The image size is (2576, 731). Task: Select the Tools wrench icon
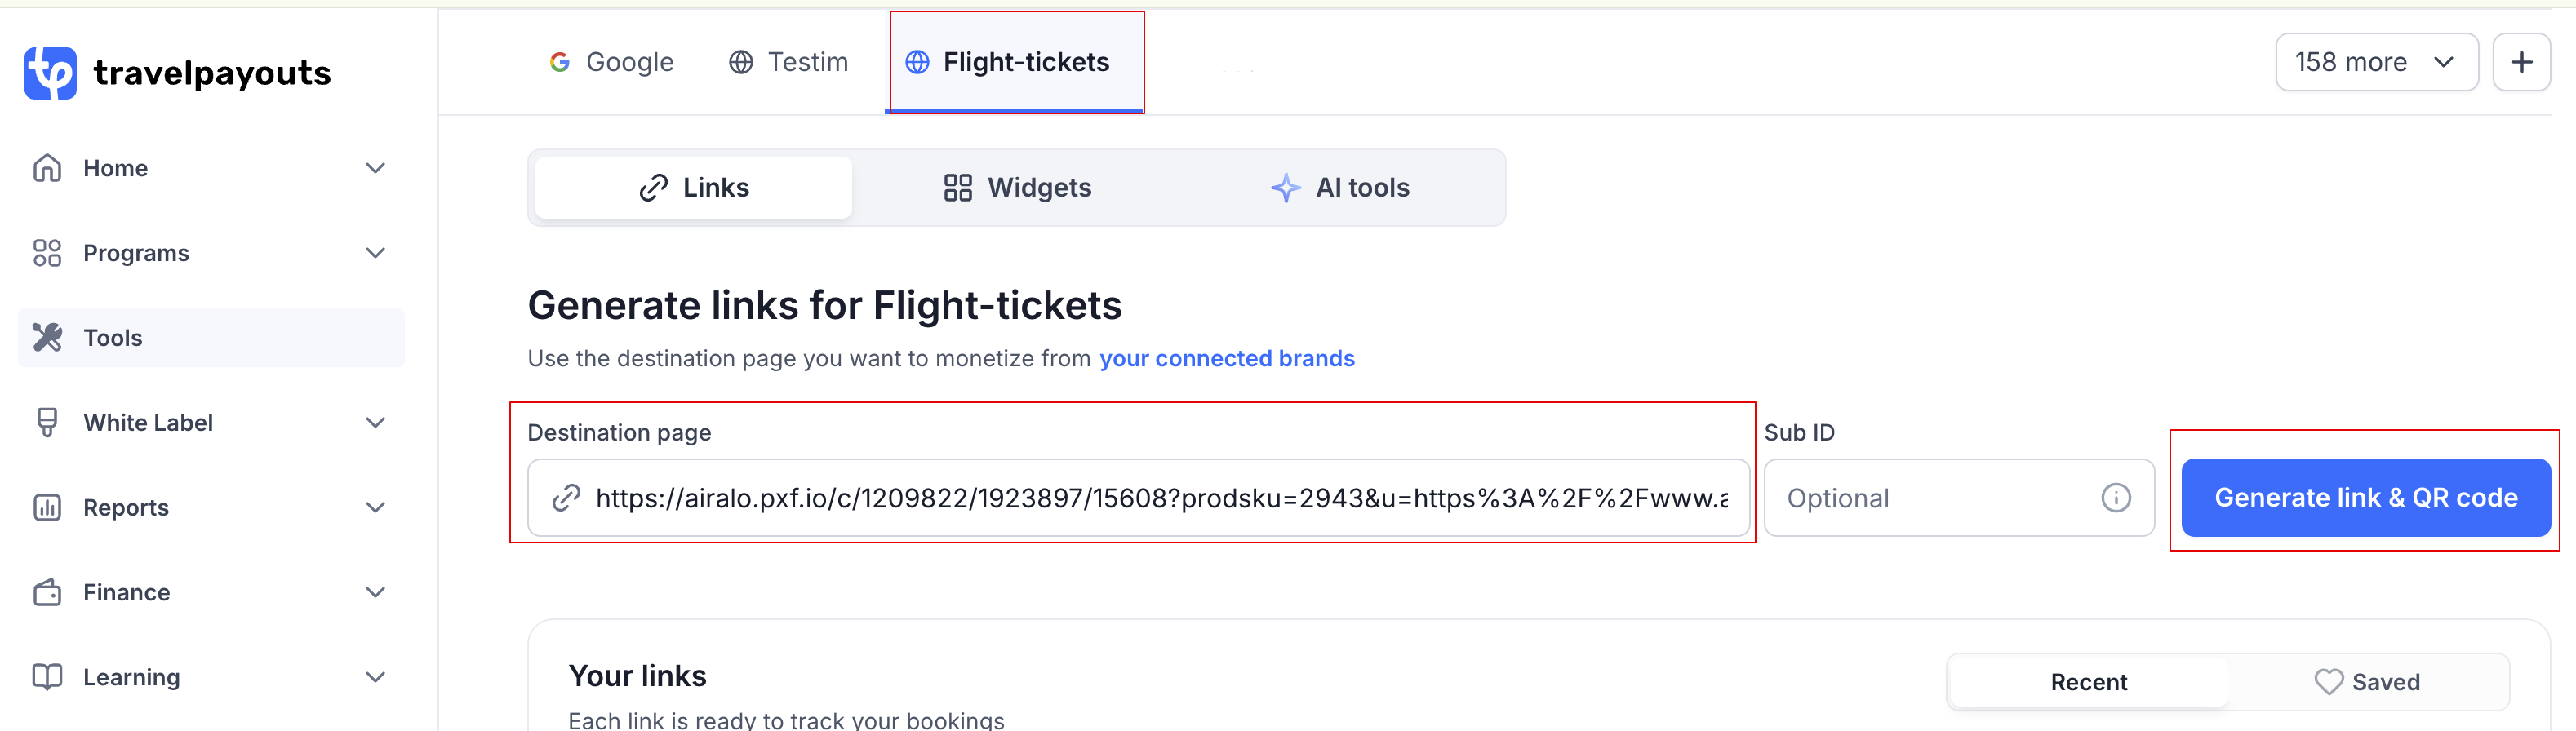click(x=47, y=337)
